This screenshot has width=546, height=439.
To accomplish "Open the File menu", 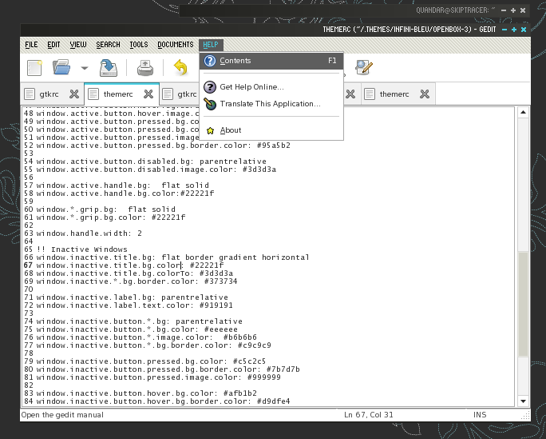I will pyautogui.click(x=31, y=45).
